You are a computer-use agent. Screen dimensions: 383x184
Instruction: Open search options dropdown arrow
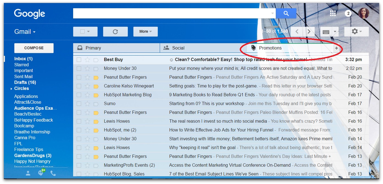(x=272, y=13)
